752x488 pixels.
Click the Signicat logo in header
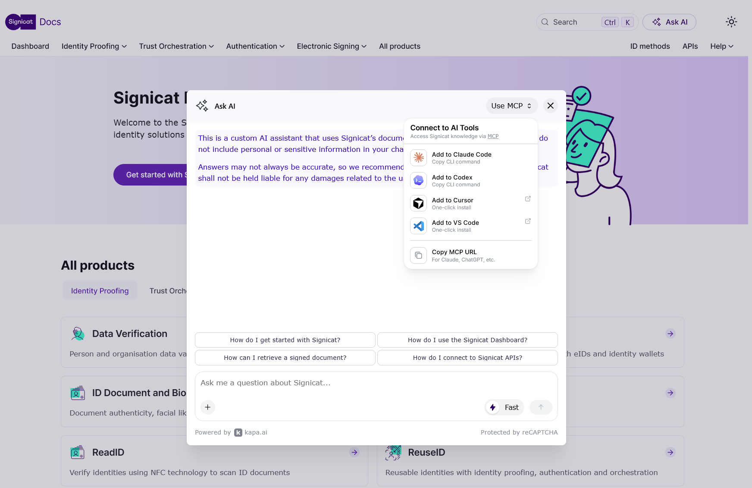[x=20, y=22]
